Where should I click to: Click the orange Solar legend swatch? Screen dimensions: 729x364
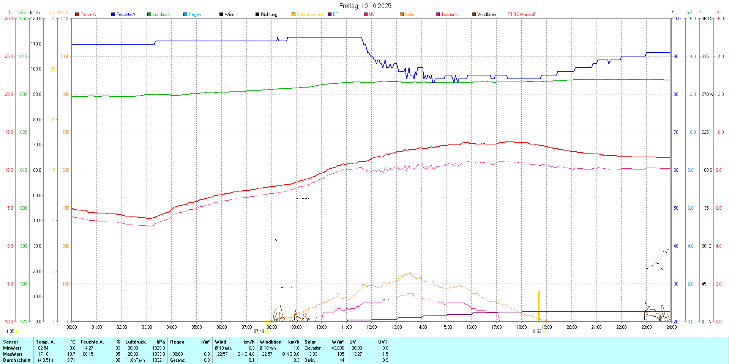[402, 14]
